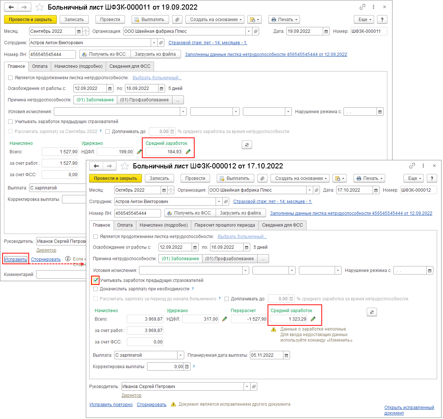Click recalculate refresh icon in window 000012
This screenshot has width=443, height=419.
coord(372,312)
